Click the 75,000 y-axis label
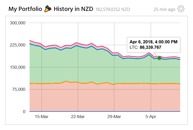 (18, 90)
